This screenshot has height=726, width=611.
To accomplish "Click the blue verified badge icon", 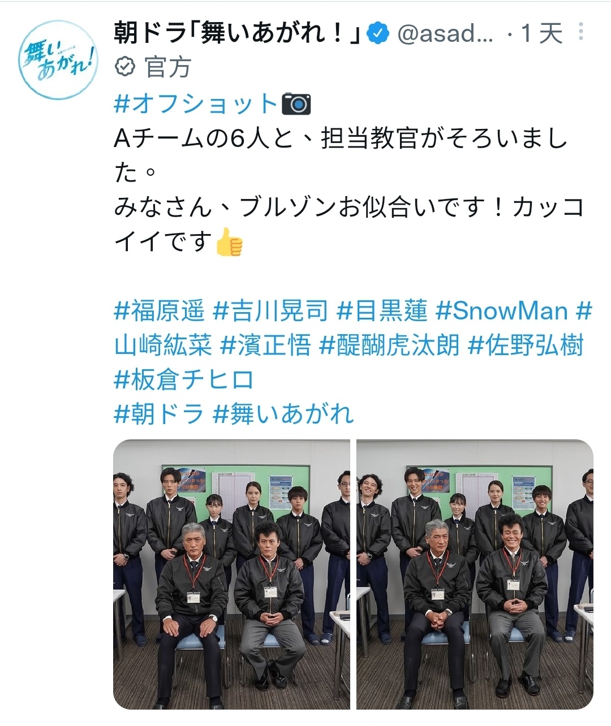I will 378,33.
